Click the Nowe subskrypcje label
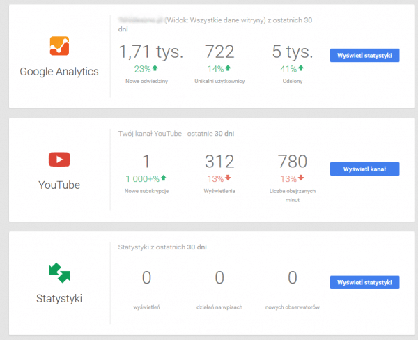The image size is (418, 340). pyautogui.click(x=146, y=191)
